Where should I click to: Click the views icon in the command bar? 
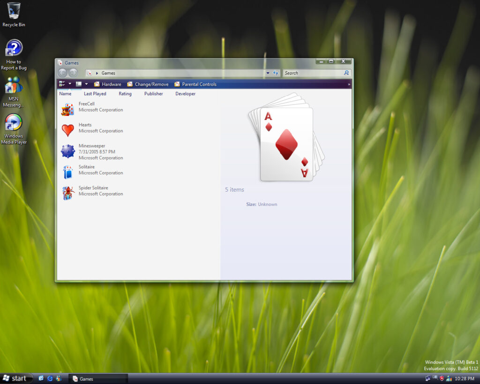point(62,84)
